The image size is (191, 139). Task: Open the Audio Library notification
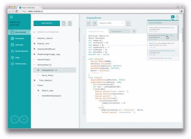[162, 58]
